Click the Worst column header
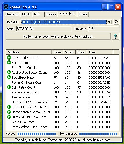The height and width of the screenshot is (144, 124). click(69, 52)
